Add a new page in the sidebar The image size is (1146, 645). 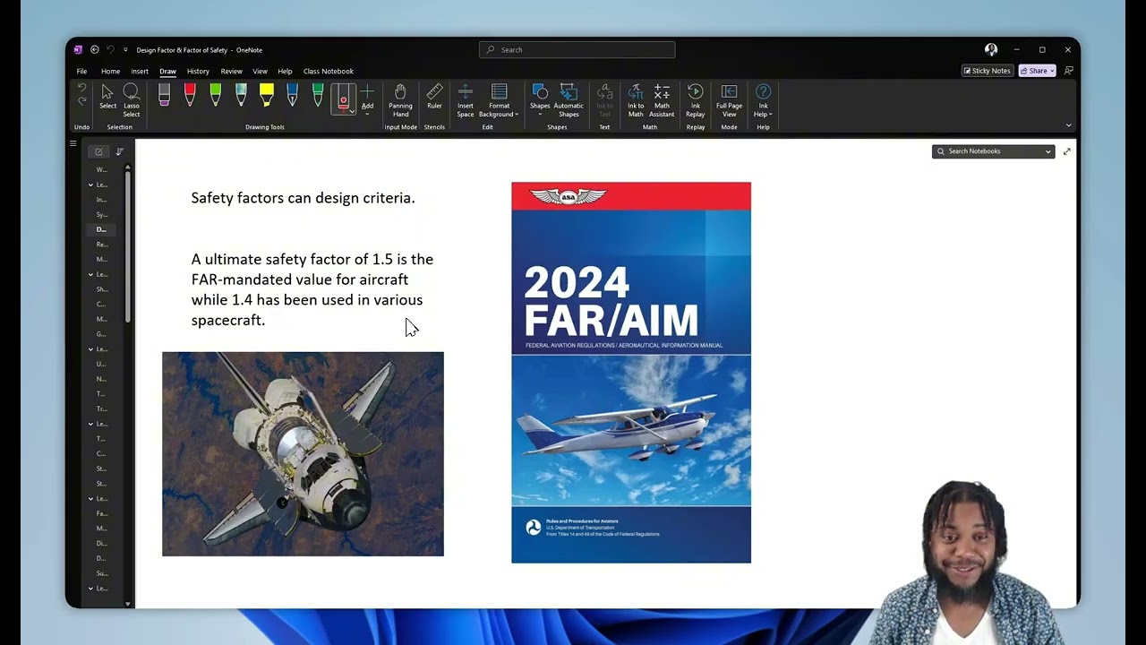[x=98, y=151]
